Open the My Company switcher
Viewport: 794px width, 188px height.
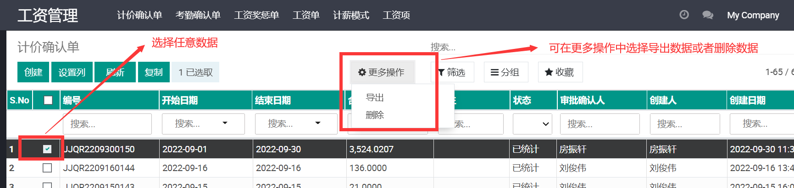pyautogui.click(x=753, y=15)
